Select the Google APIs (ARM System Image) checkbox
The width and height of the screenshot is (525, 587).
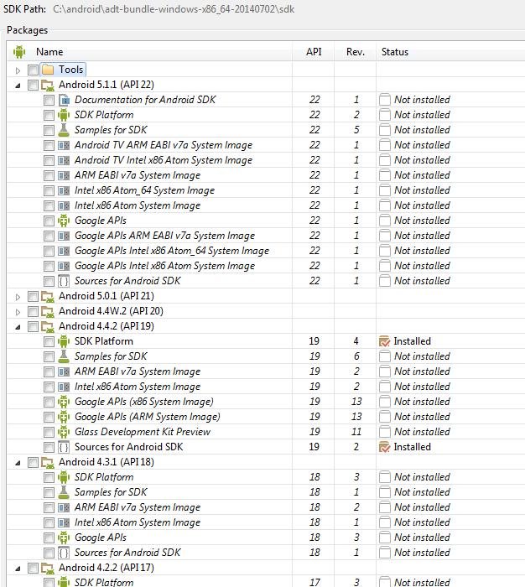coord(49,417)
